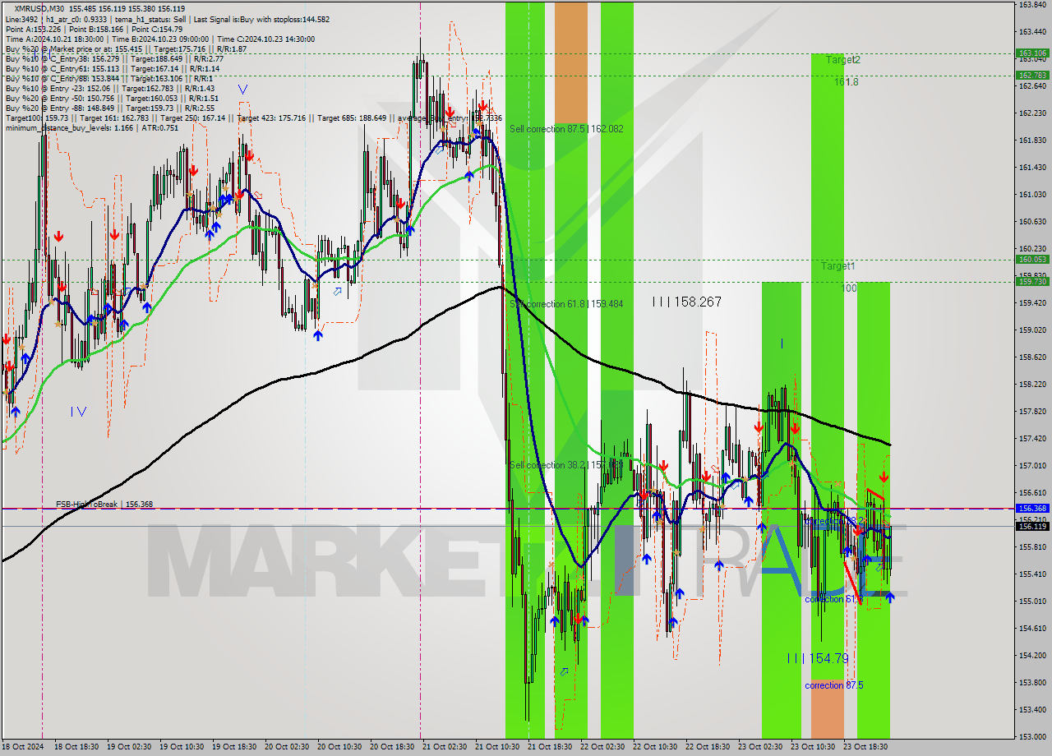Screen dimensions: 1052x756
Task: Click the '23 Oct 18:30' time label
Action: 865,747
